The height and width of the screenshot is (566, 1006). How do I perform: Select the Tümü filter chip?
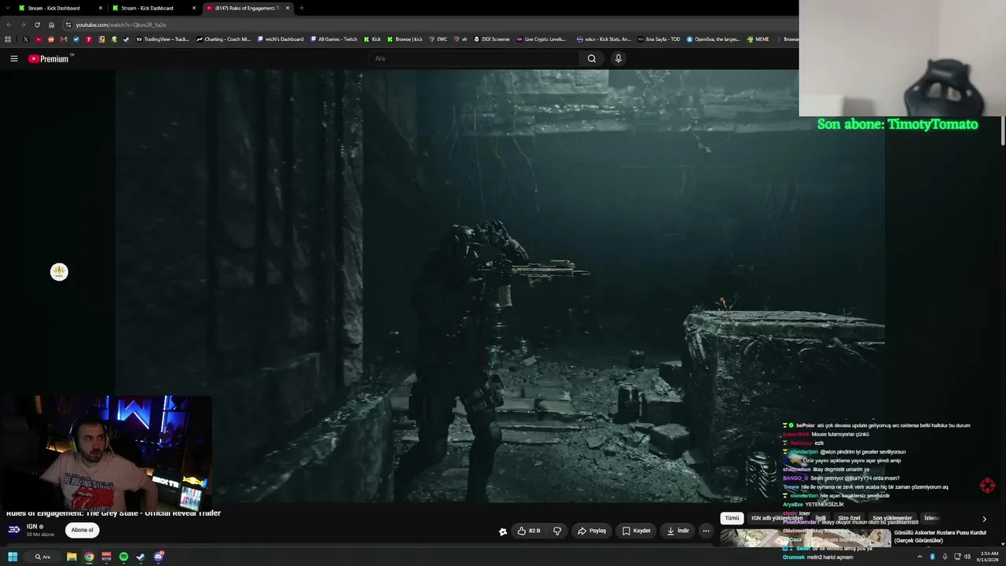[x=732, y=518]
